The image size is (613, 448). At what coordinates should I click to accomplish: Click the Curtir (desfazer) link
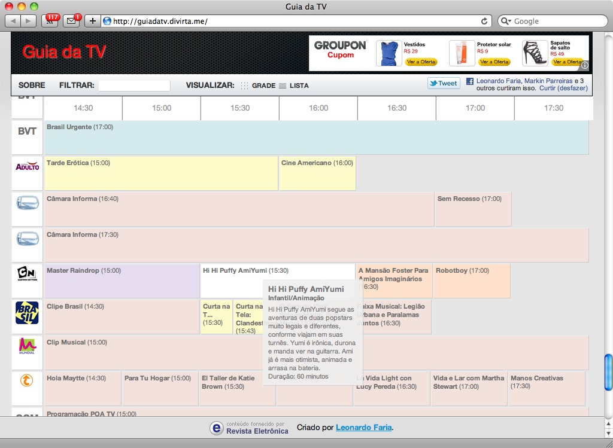coord(563,89)
